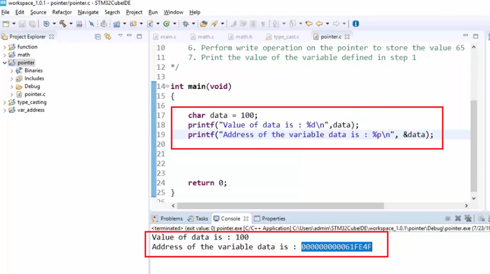
Task: Click Remove Launch X in Console
Action: (458, 219)
